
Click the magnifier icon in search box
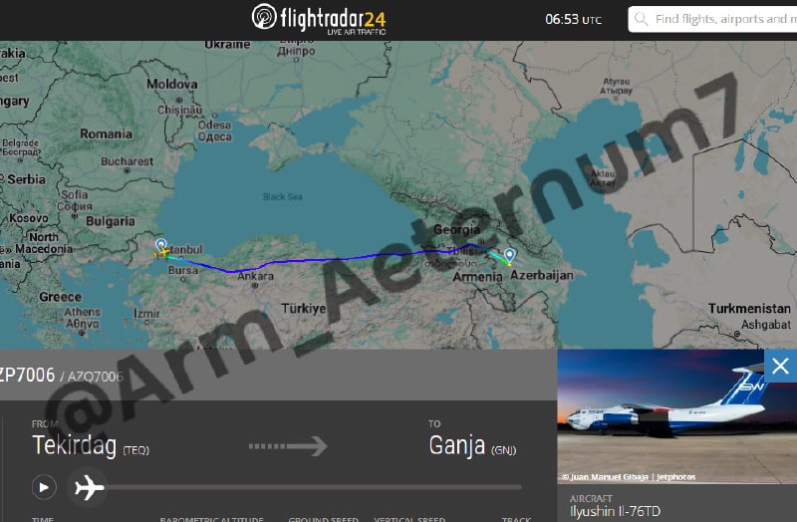pyautogui.click(x=641, y=19)
